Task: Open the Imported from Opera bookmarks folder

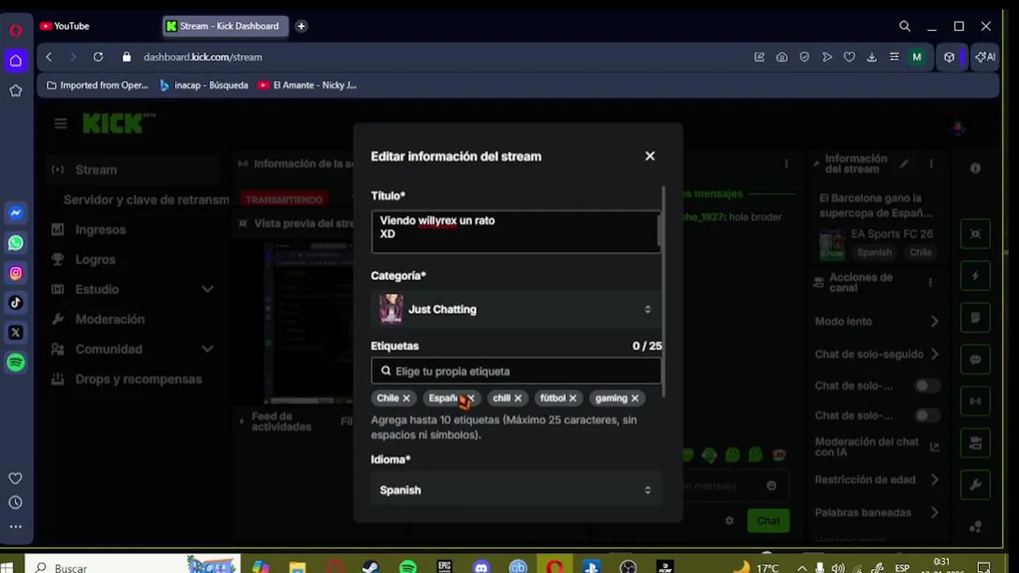Action: coord(97,85)
